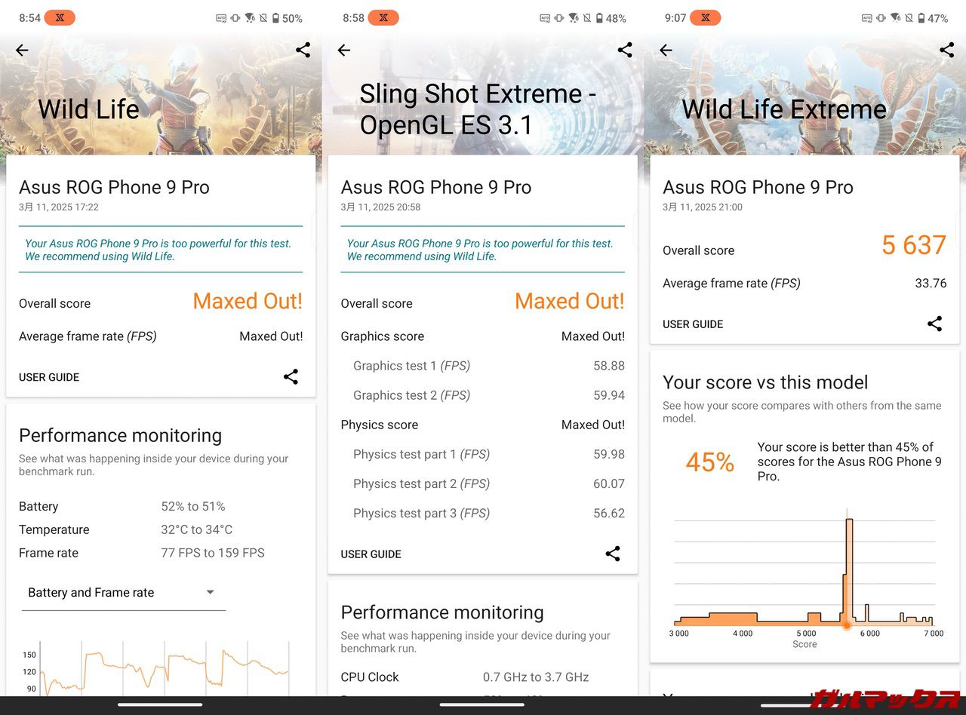The width and height of the screenshot is (966, 715).
Task: Tap the battery icon showing 48%
Action: tap(599, 18)
